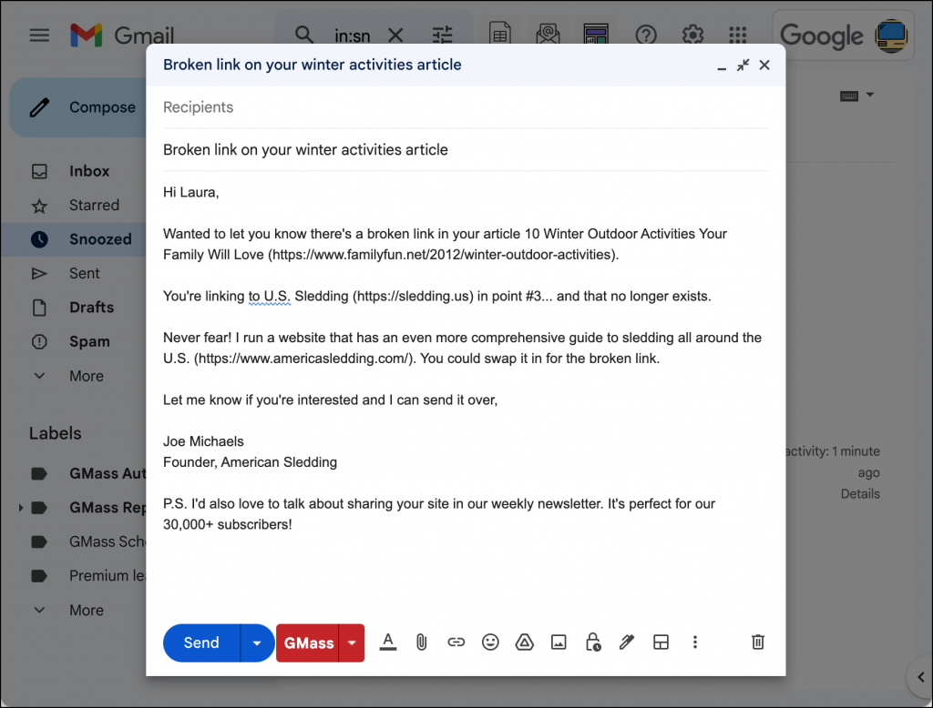The width and height of the screenshot is (933, 708).
Task: Open the Send button dropdown arrow
Action: click(256, 642)
